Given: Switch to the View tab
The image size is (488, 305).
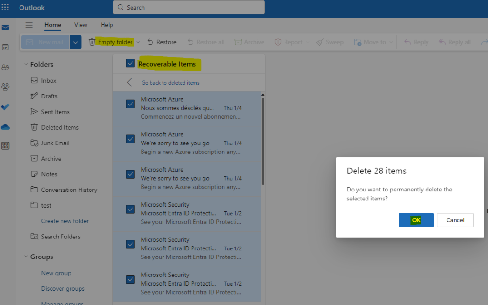Looking at the screenshot, I should (x=81, y=25).
